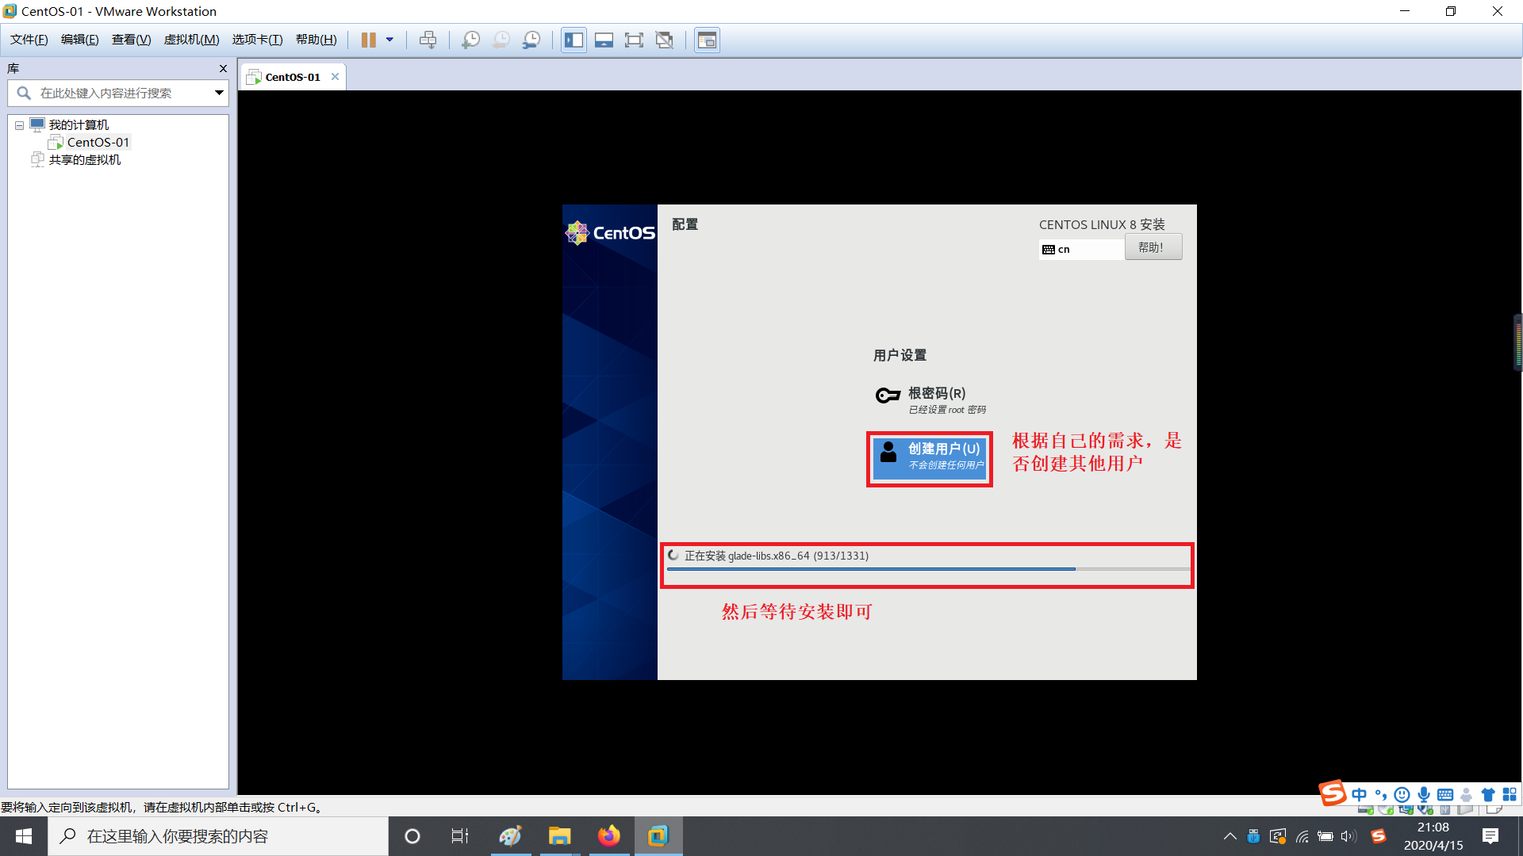Viewport: 1523px width, 856px height.
Task: Click the display sync tray icon with orange dot
Action: pos(1278,836)
